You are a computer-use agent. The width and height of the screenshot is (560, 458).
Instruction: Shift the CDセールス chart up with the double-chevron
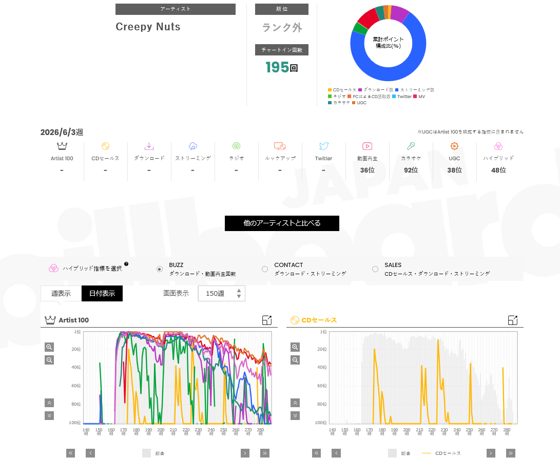tap(295, 403)
